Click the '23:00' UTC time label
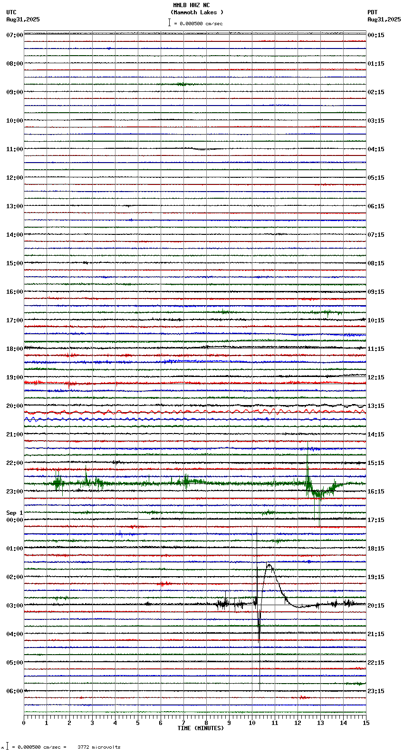 pos(15,492)
